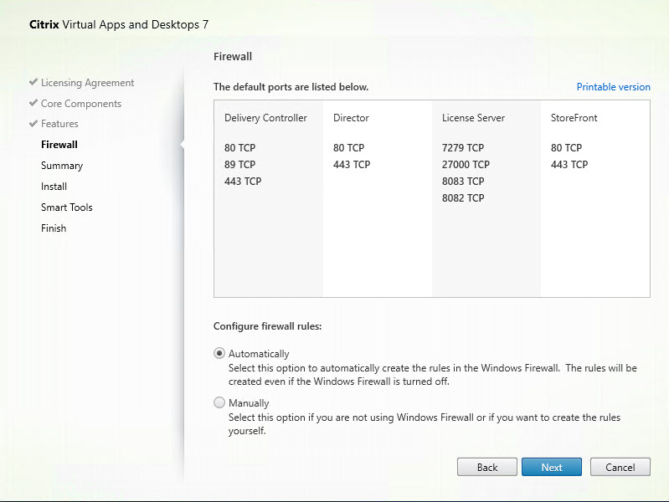Click the 8082 TCP port entry
The image size is (669, 502).
(463, 198)
